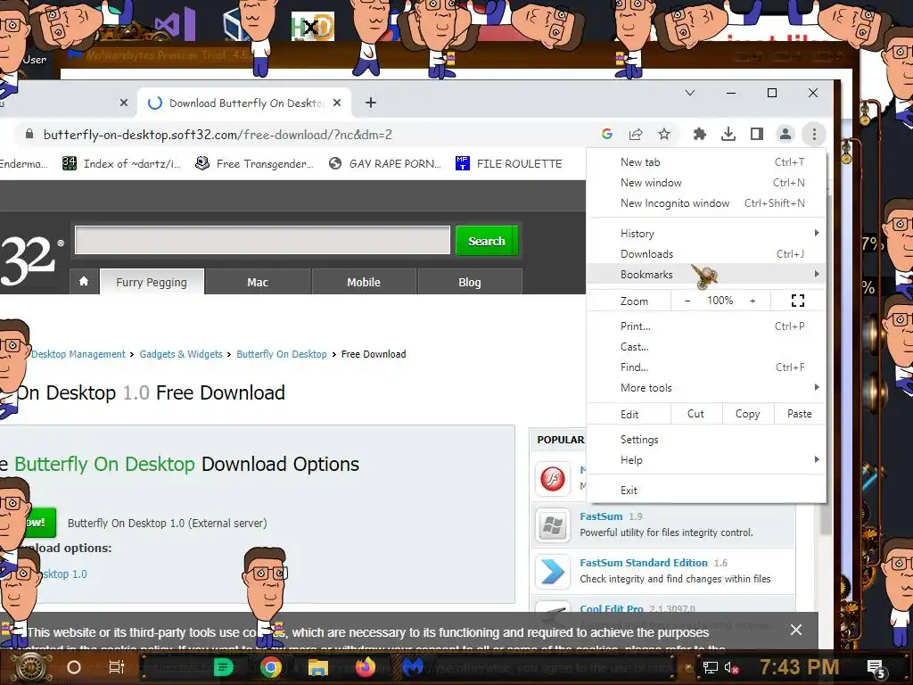
Task: Open a new tab with the plus button
Action: pos(371,103)
